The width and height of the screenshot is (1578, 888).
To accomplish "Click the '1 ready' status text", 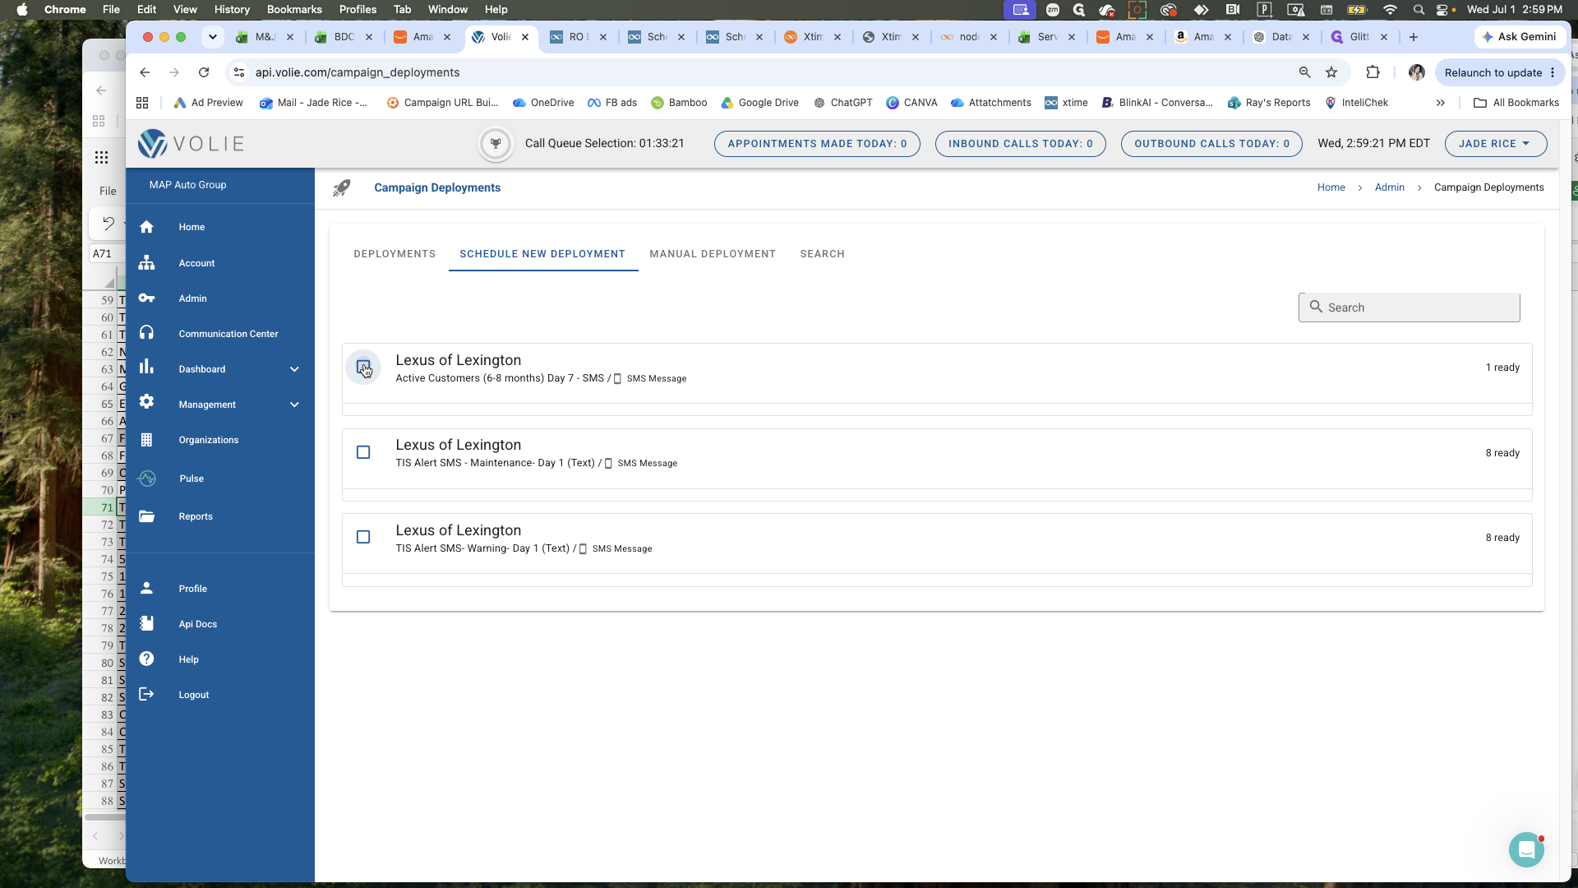I will click(1502, 368).
